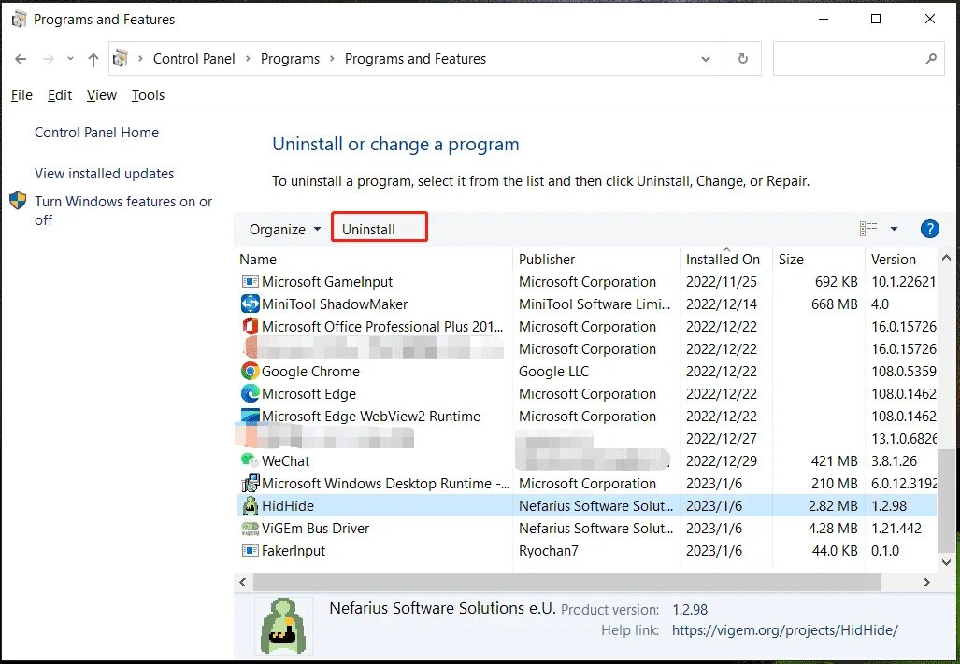The height and width of the screenshot is (664, 960).
Task: Select the WeChat icon
Action: tap(250, 461)
